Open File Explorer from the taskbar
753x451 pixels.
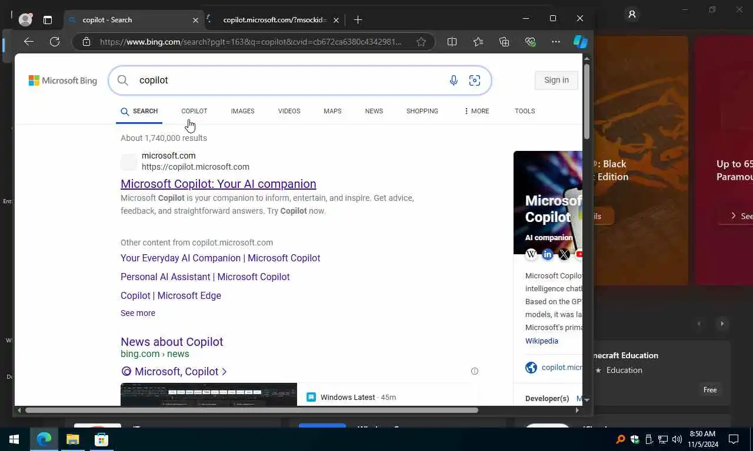pyautogui.click(x=72, y=439)
